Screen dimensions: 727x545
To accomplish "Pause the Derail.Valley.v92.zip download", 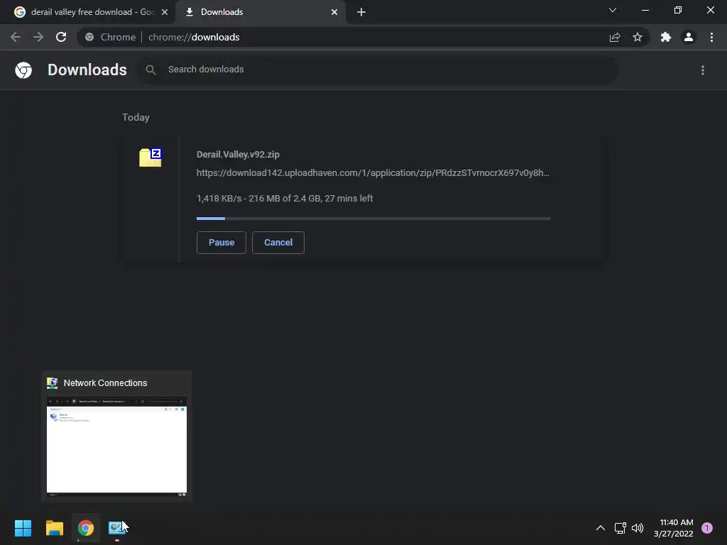I will [x=222, y=243].
